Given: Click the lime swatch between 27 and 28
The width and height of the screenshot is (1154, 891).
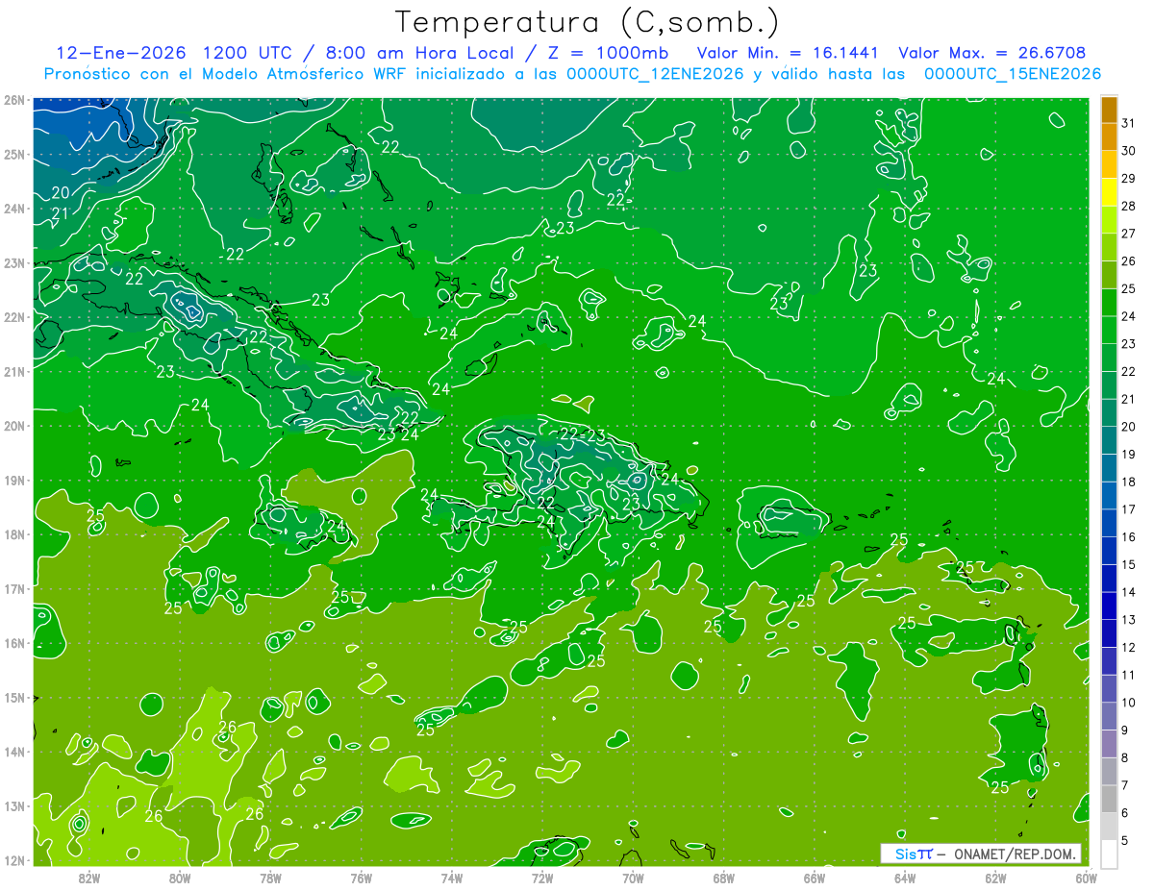Looking at the screenshot, I should 1109,220.
